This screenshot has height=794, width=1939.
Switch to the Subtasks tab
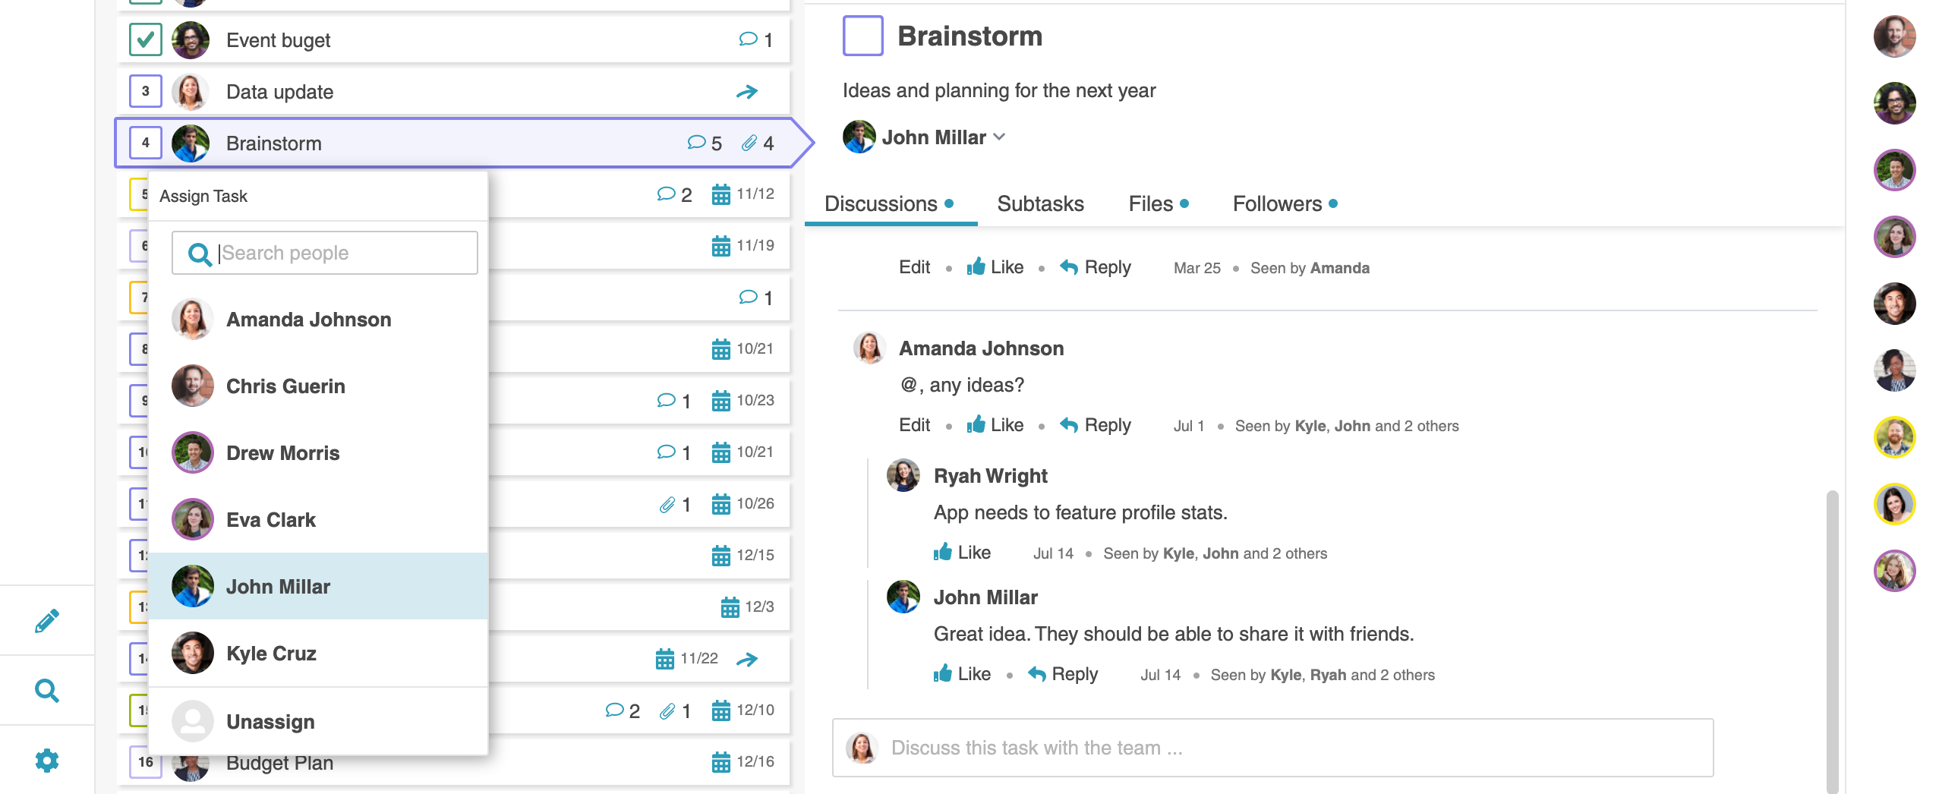1040,203
